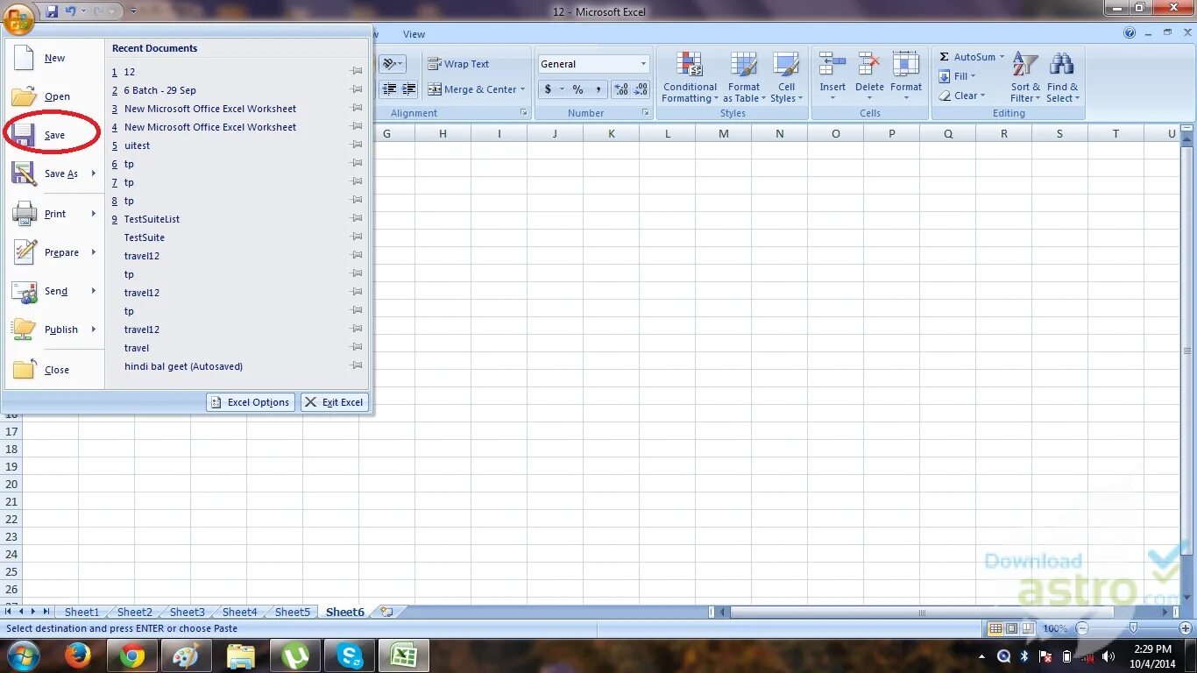
Task: Click the Exit Excel button
Action: [x=335, y=402]
